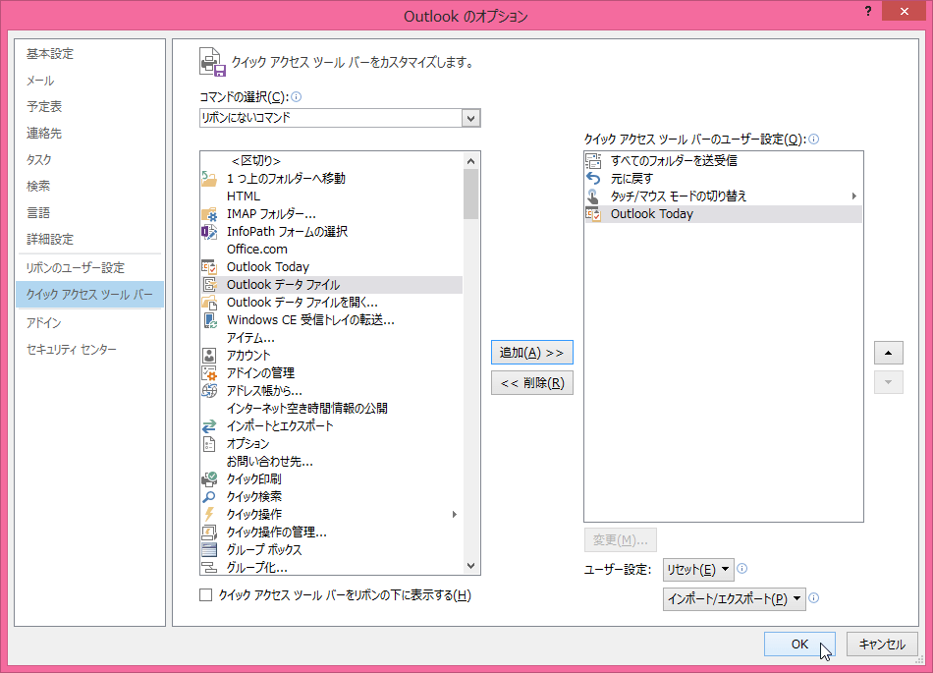The image size is (933, 673).
Task: Click the グループ化 icon
Action: coord(209,568)
